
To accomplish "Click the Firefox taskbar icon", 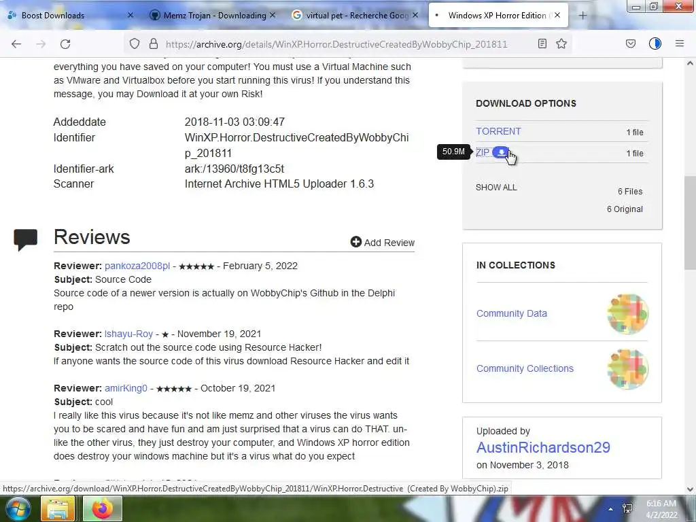I will pos(102,509).
